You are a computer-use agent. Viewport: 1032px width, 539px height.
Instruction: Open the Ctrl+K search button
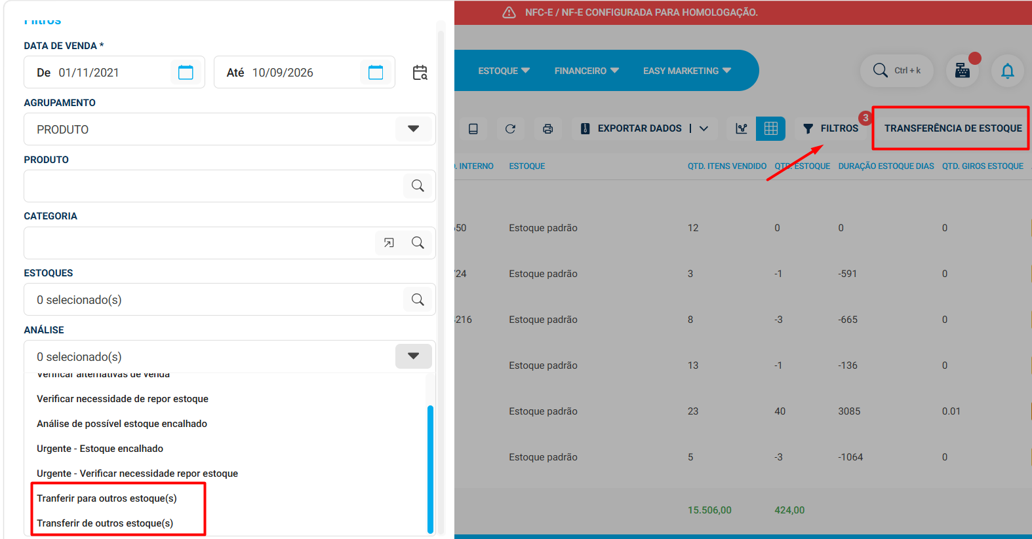coord(897,71)
